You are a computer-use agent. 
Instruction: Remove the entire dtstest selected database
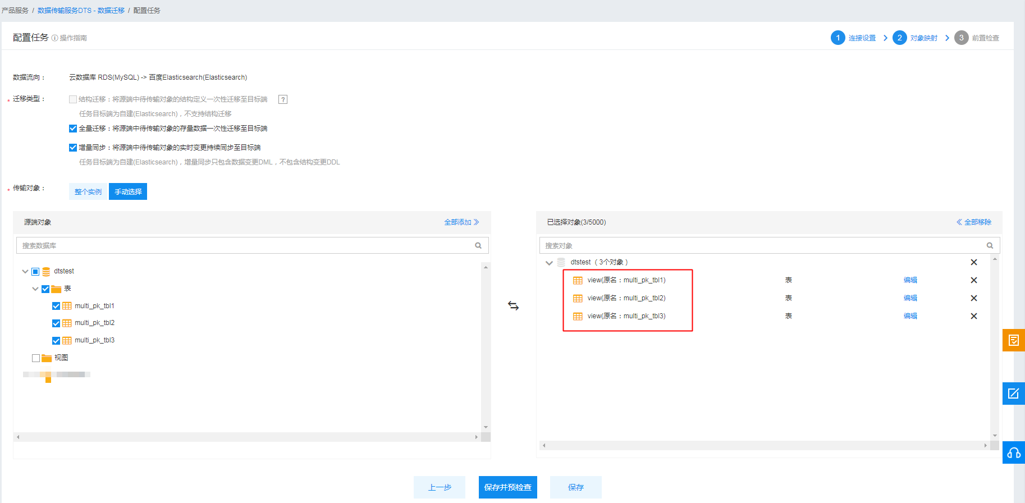coord(973,262)
